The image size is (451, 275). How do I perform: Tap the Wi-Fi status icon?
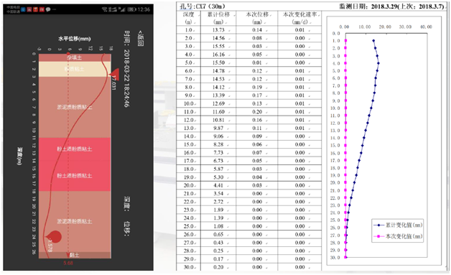pos(104,9)
